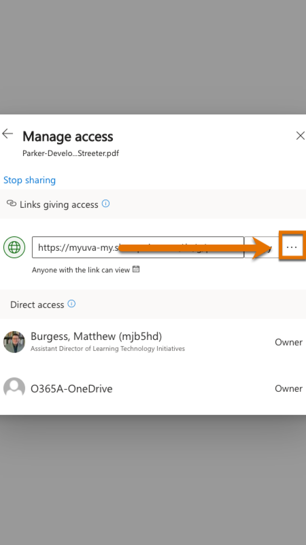Open the Owner permission for O365A-OneDrive
The width and height of the screenshot is (306, 545).
(289, 388)
